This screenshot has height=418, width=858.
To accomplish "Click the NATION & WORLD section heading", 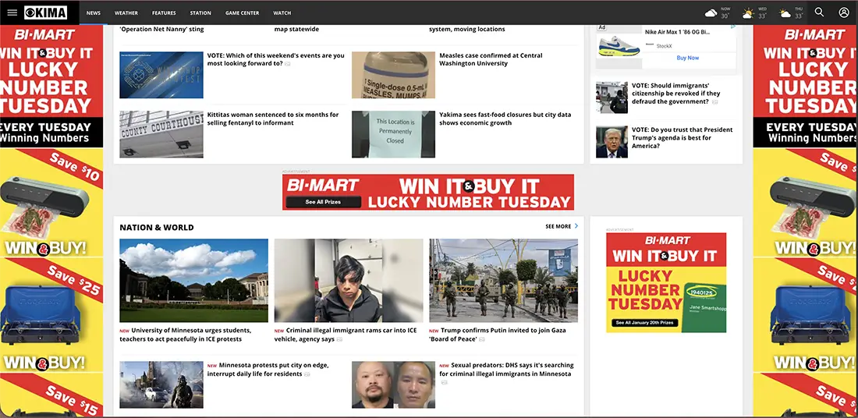I will click(157, 227).
